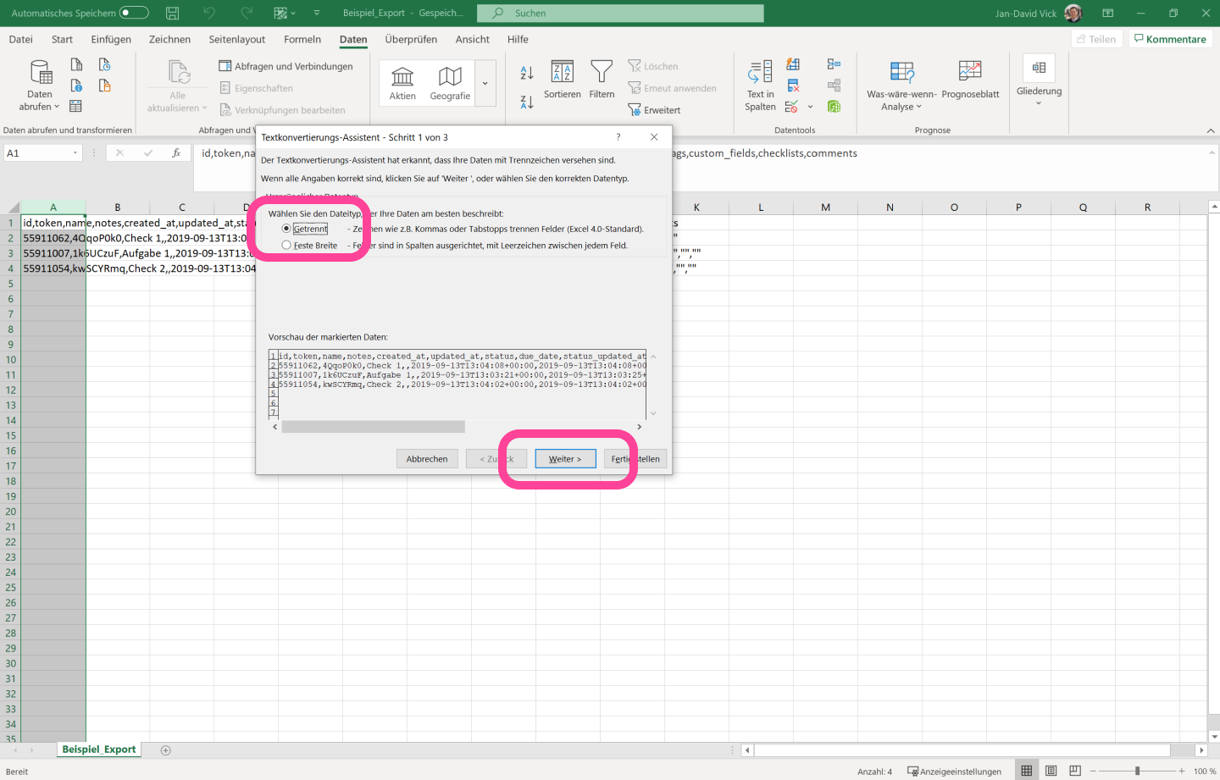This screenshot has width=1220, height=780.
Task: Open the Hilfe tab
Action: tap(518, 39)
